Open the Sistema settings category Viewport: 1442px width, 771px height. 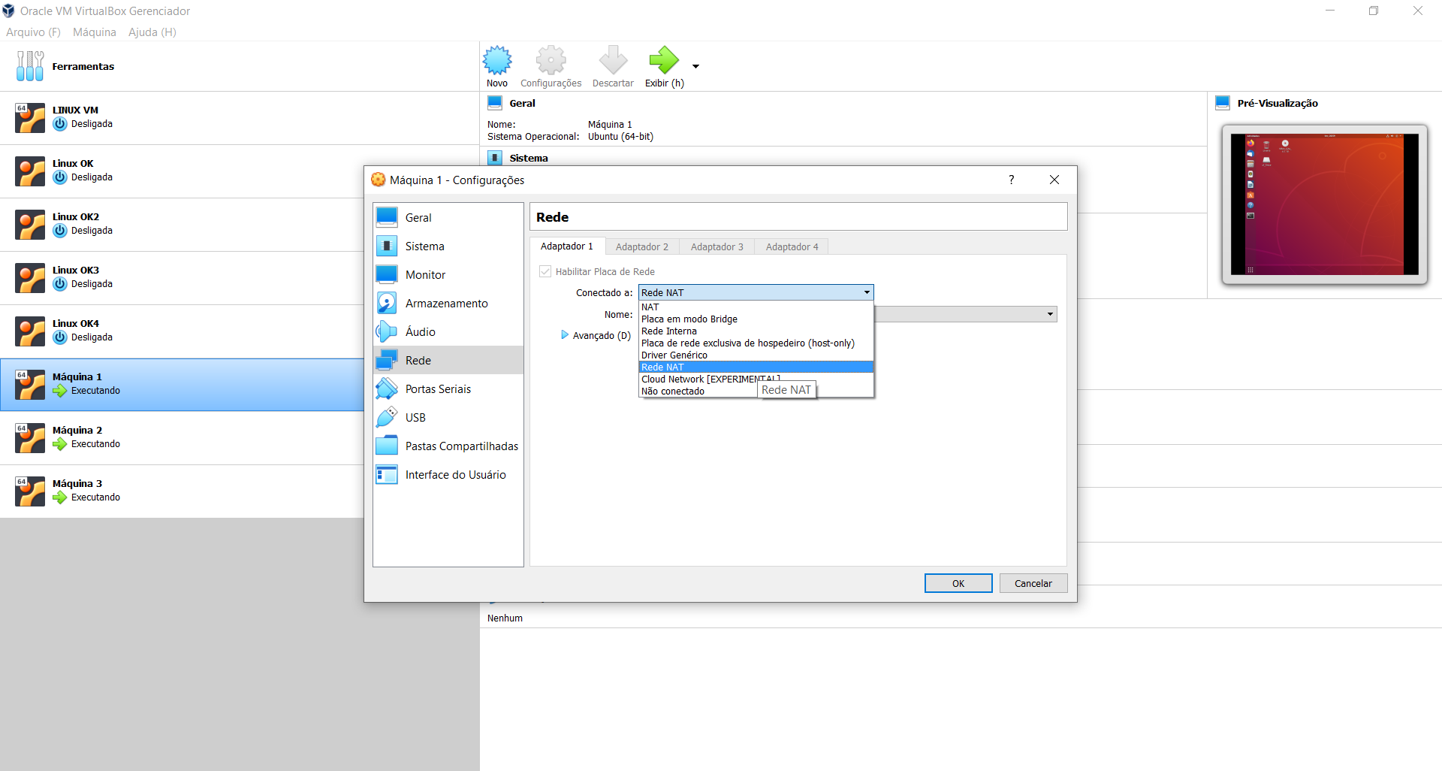coord(448,246)
